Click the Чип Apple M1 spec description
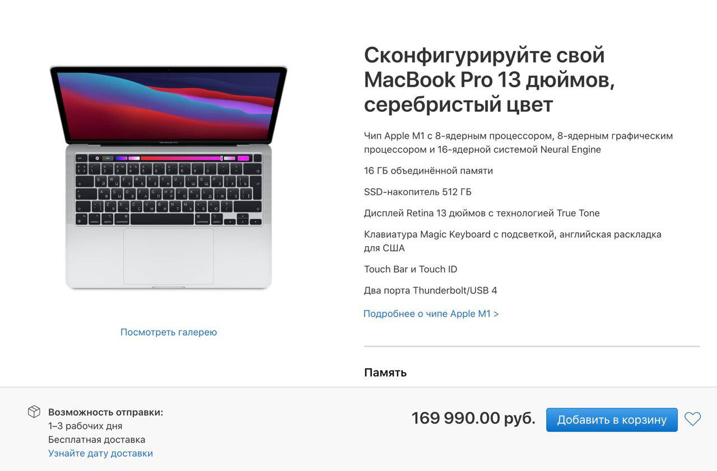The height and width of the screenshot is (471, 717). click(518, 143)
